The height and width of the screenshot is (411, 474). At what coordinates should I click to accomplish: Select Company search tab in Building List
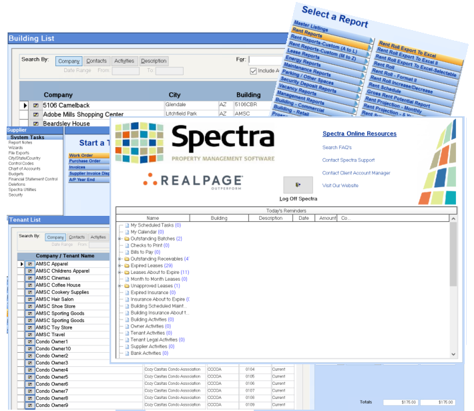[x=69, y=61]
